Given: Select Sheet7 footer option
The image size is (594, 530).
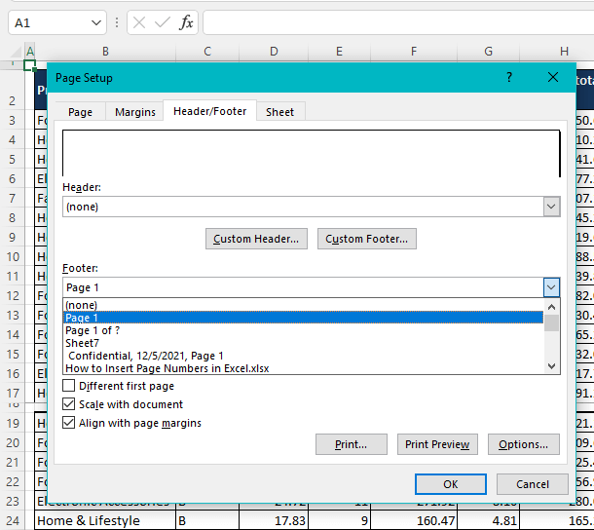Looking at the screenshot, I should 303,343.
